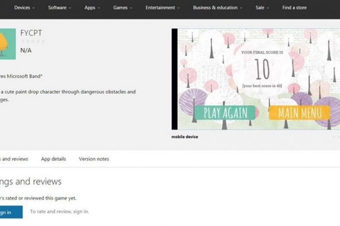Click the N/A price label
The image size is (340, 226).
click(x=26, y=50)
